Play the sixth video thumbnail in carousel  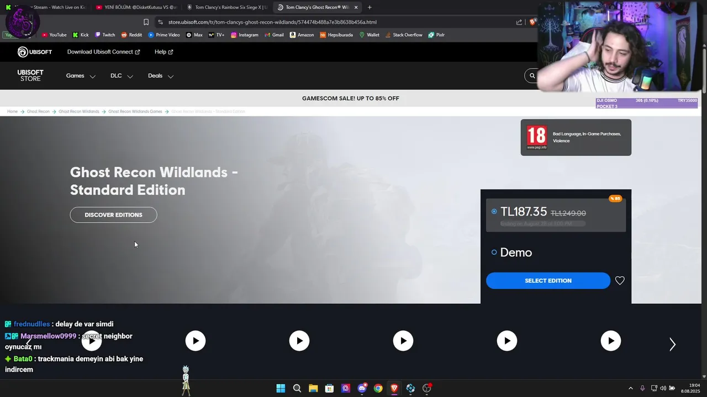coord(611,341)
